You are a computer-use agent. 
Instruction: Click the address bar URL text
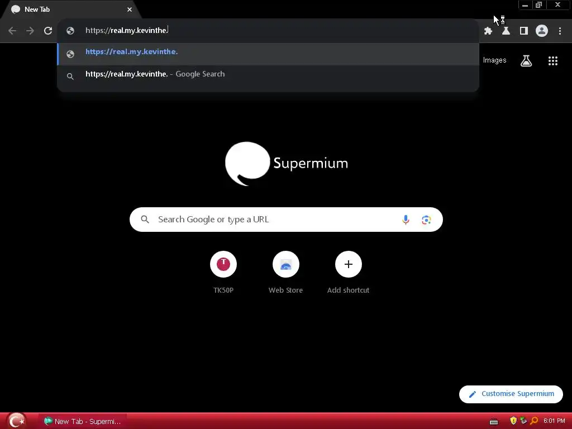tap(127, 30)
